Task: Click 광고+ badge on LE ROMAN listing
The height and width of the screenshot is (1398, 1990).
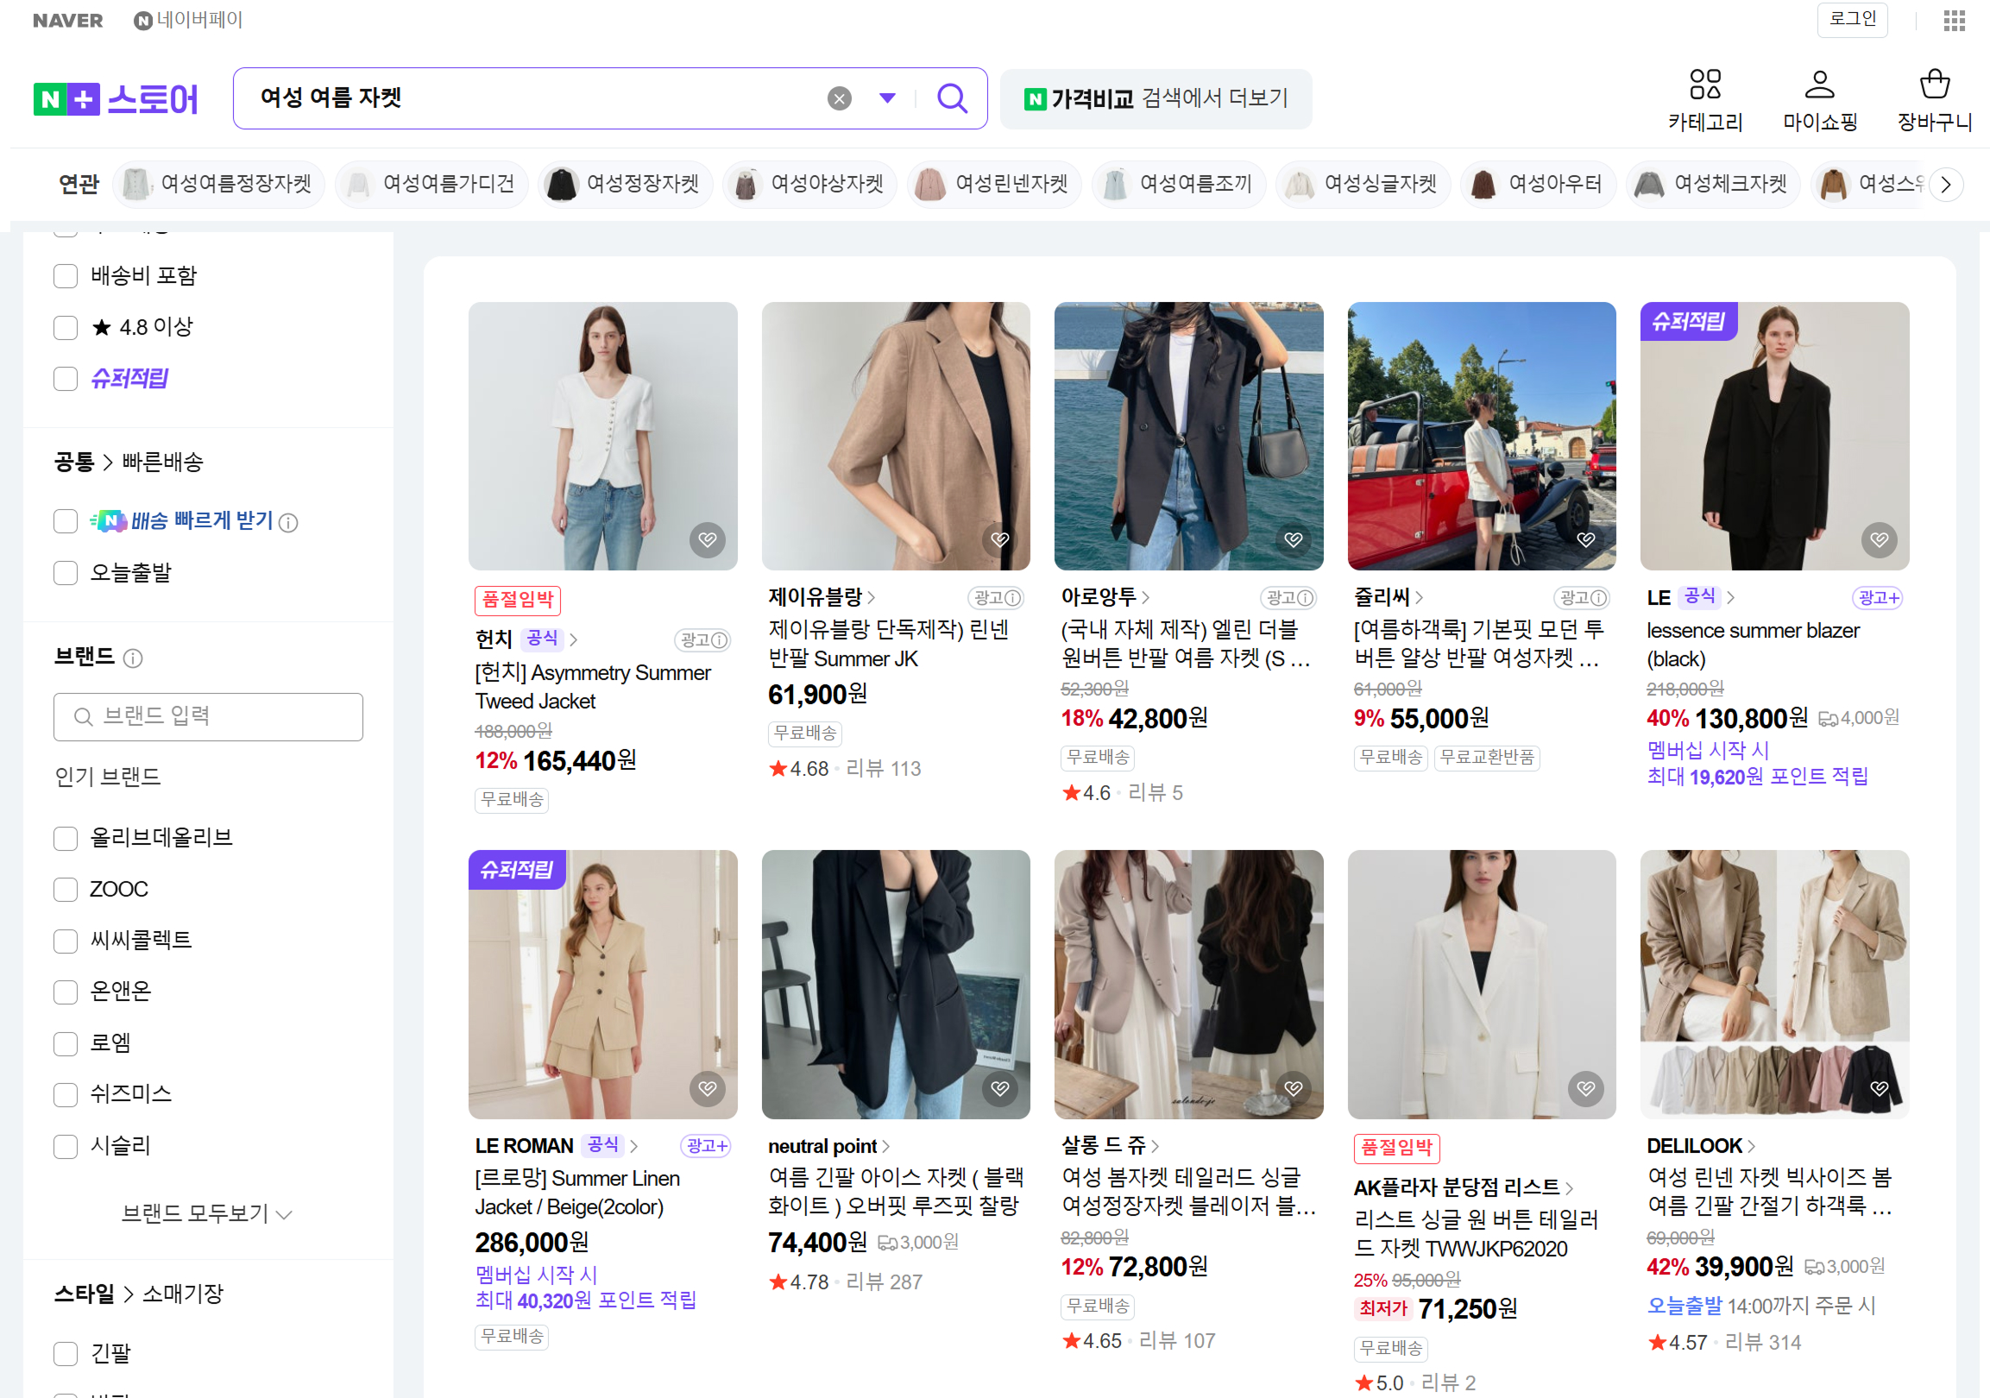Action: click(706, 1146)
